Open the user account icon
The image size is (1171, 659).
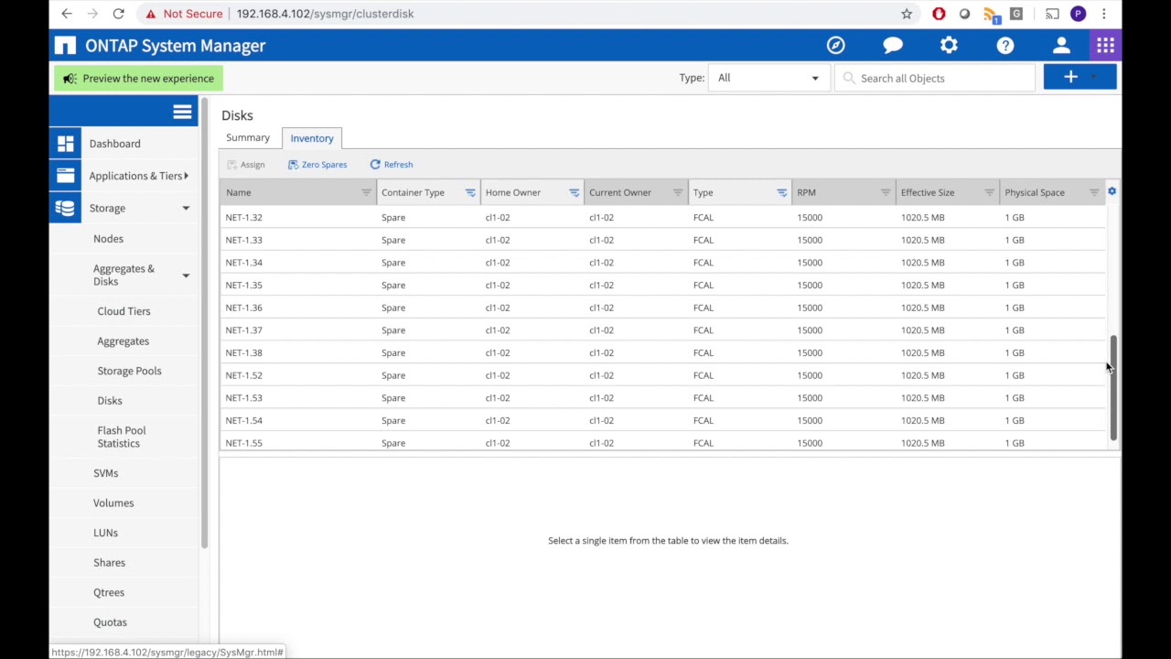tap(1061, 45)
